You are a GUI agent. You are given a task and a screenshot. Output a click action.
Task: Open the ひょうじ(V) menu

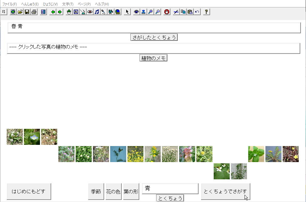tap(50, 4)
